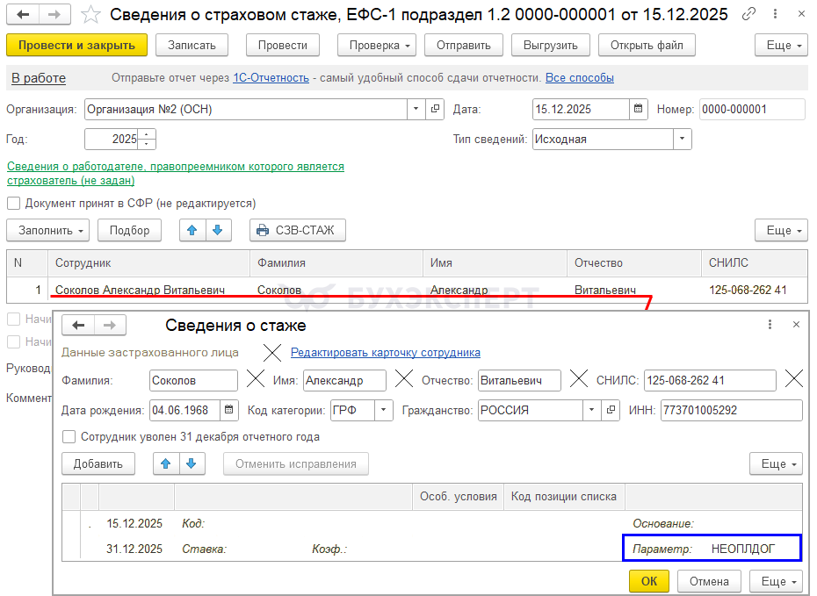Click X icon after Имя field
The width and height of the screenshot is (817, 596).
pyautogui.click(x=404, y=379)
